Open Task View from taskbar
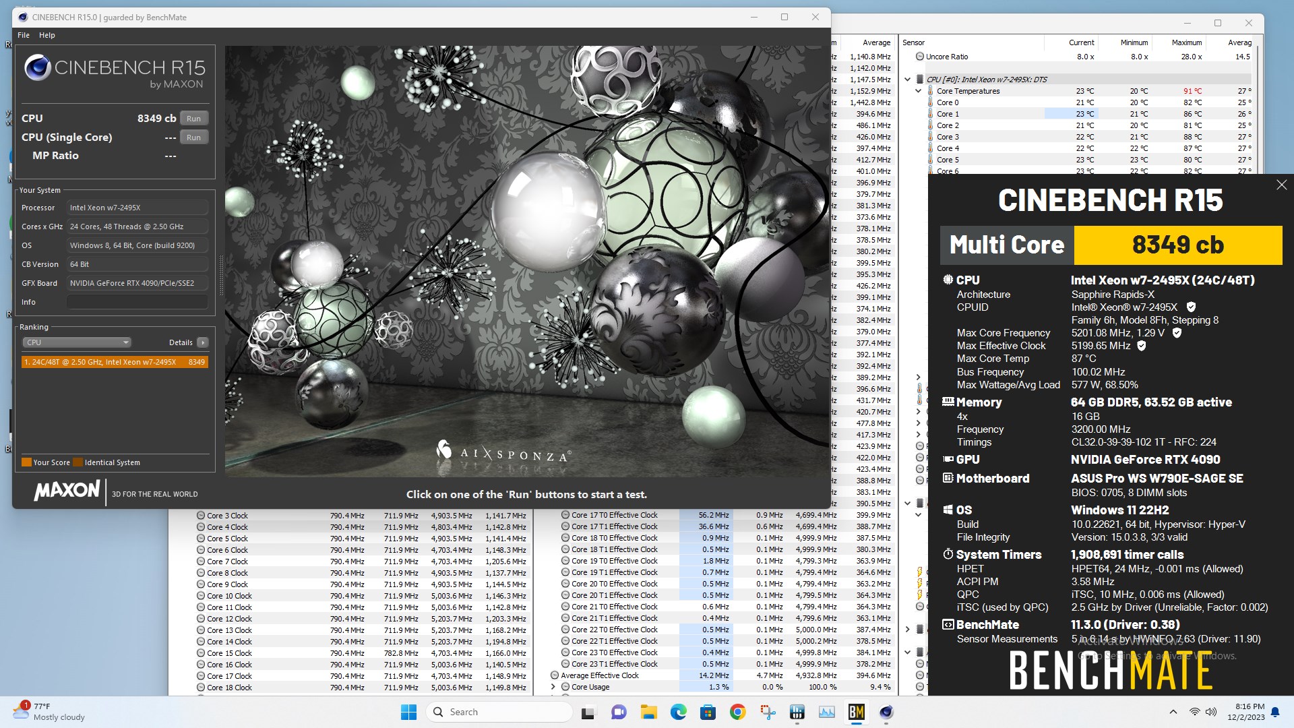The width and height of the screenshot is (1294, 728). coord(588,712)
